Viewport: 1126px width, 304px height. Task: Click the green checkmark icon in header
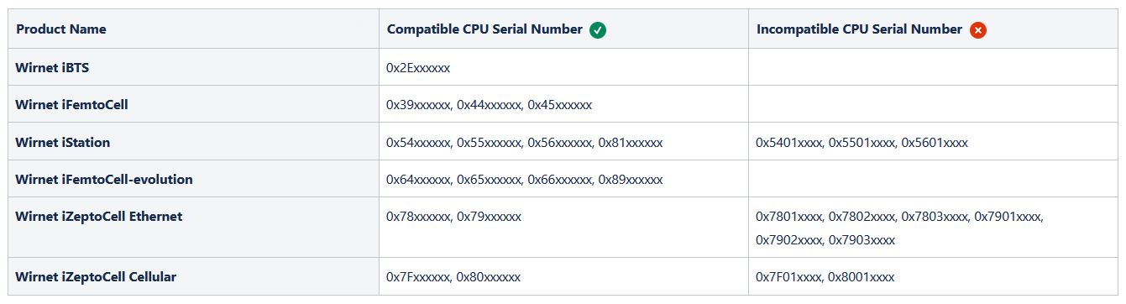coord(598,30)
